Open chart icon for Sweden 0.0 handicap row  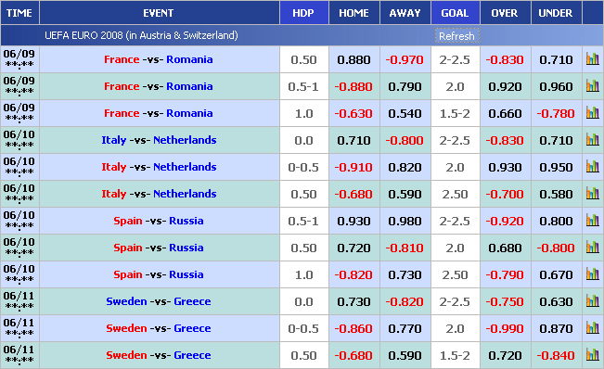tap(593, 301)
